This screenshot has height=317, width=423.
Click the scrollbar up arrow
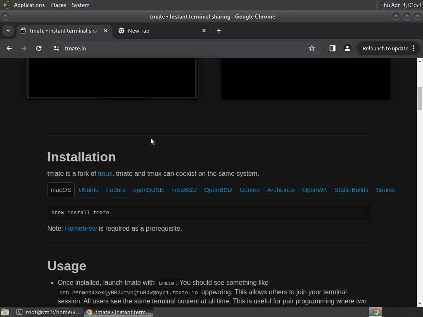point(420,62)
